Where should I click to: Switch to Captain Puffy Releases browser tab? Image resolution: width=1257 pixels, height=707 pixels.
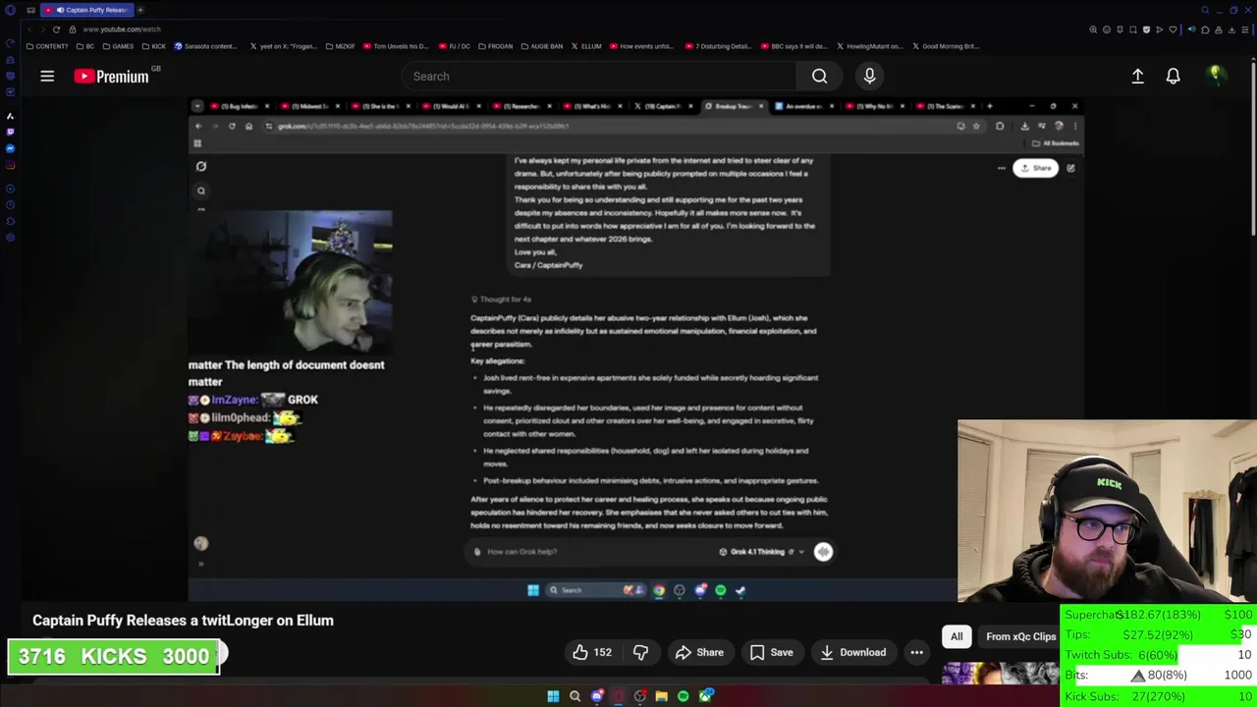tap(88, 10)
